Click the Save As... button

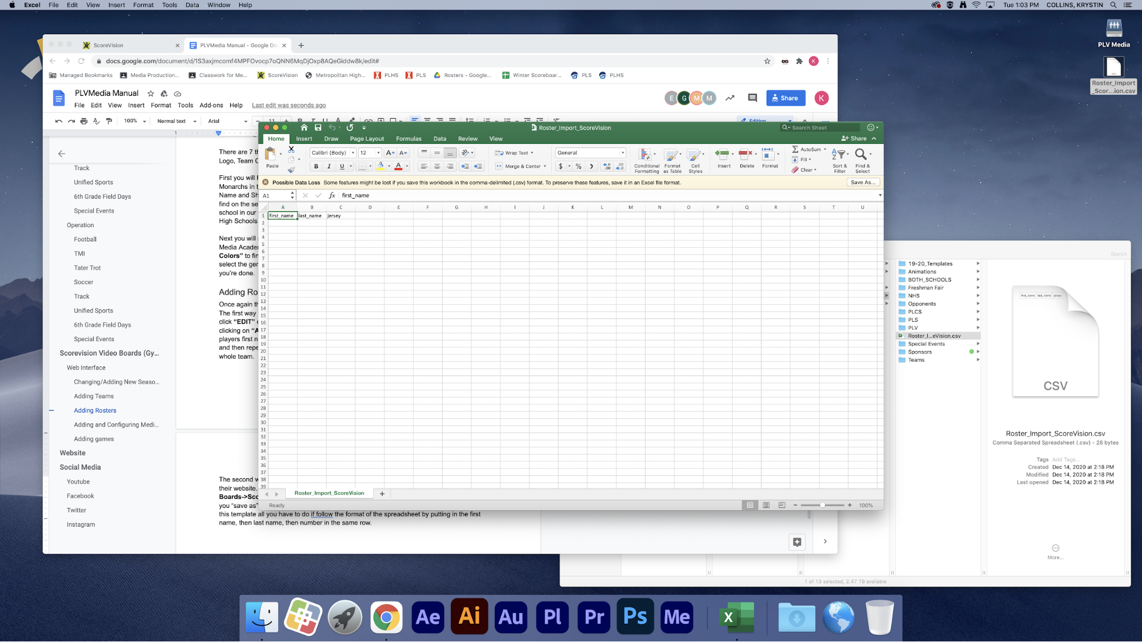click(x=862, y=183)
